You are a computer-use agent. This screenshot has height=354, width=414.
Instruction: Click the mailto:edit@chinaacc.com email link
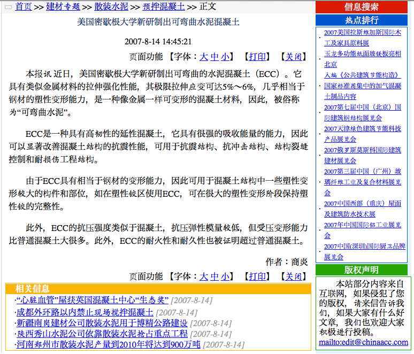[364, 342]
